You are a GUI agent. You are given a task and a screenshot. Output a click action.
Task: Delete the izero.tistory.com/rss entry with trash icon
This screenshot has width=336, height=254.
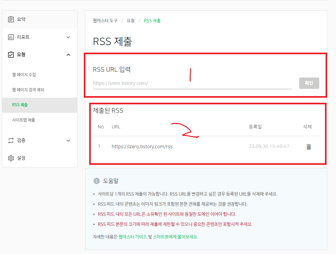point(309,147)
